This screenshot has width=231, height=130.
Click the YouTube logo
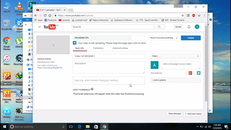coord(49,27)
